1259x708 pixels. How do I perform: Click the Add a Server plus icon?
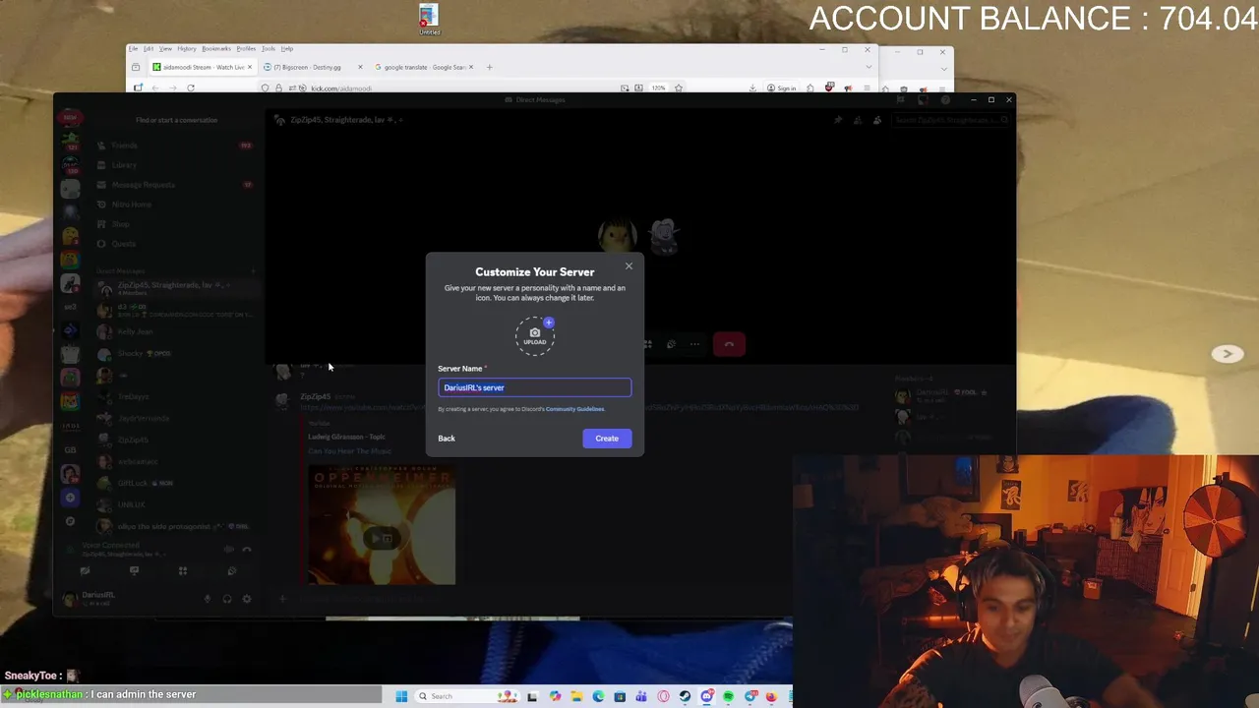click(70, 498)
